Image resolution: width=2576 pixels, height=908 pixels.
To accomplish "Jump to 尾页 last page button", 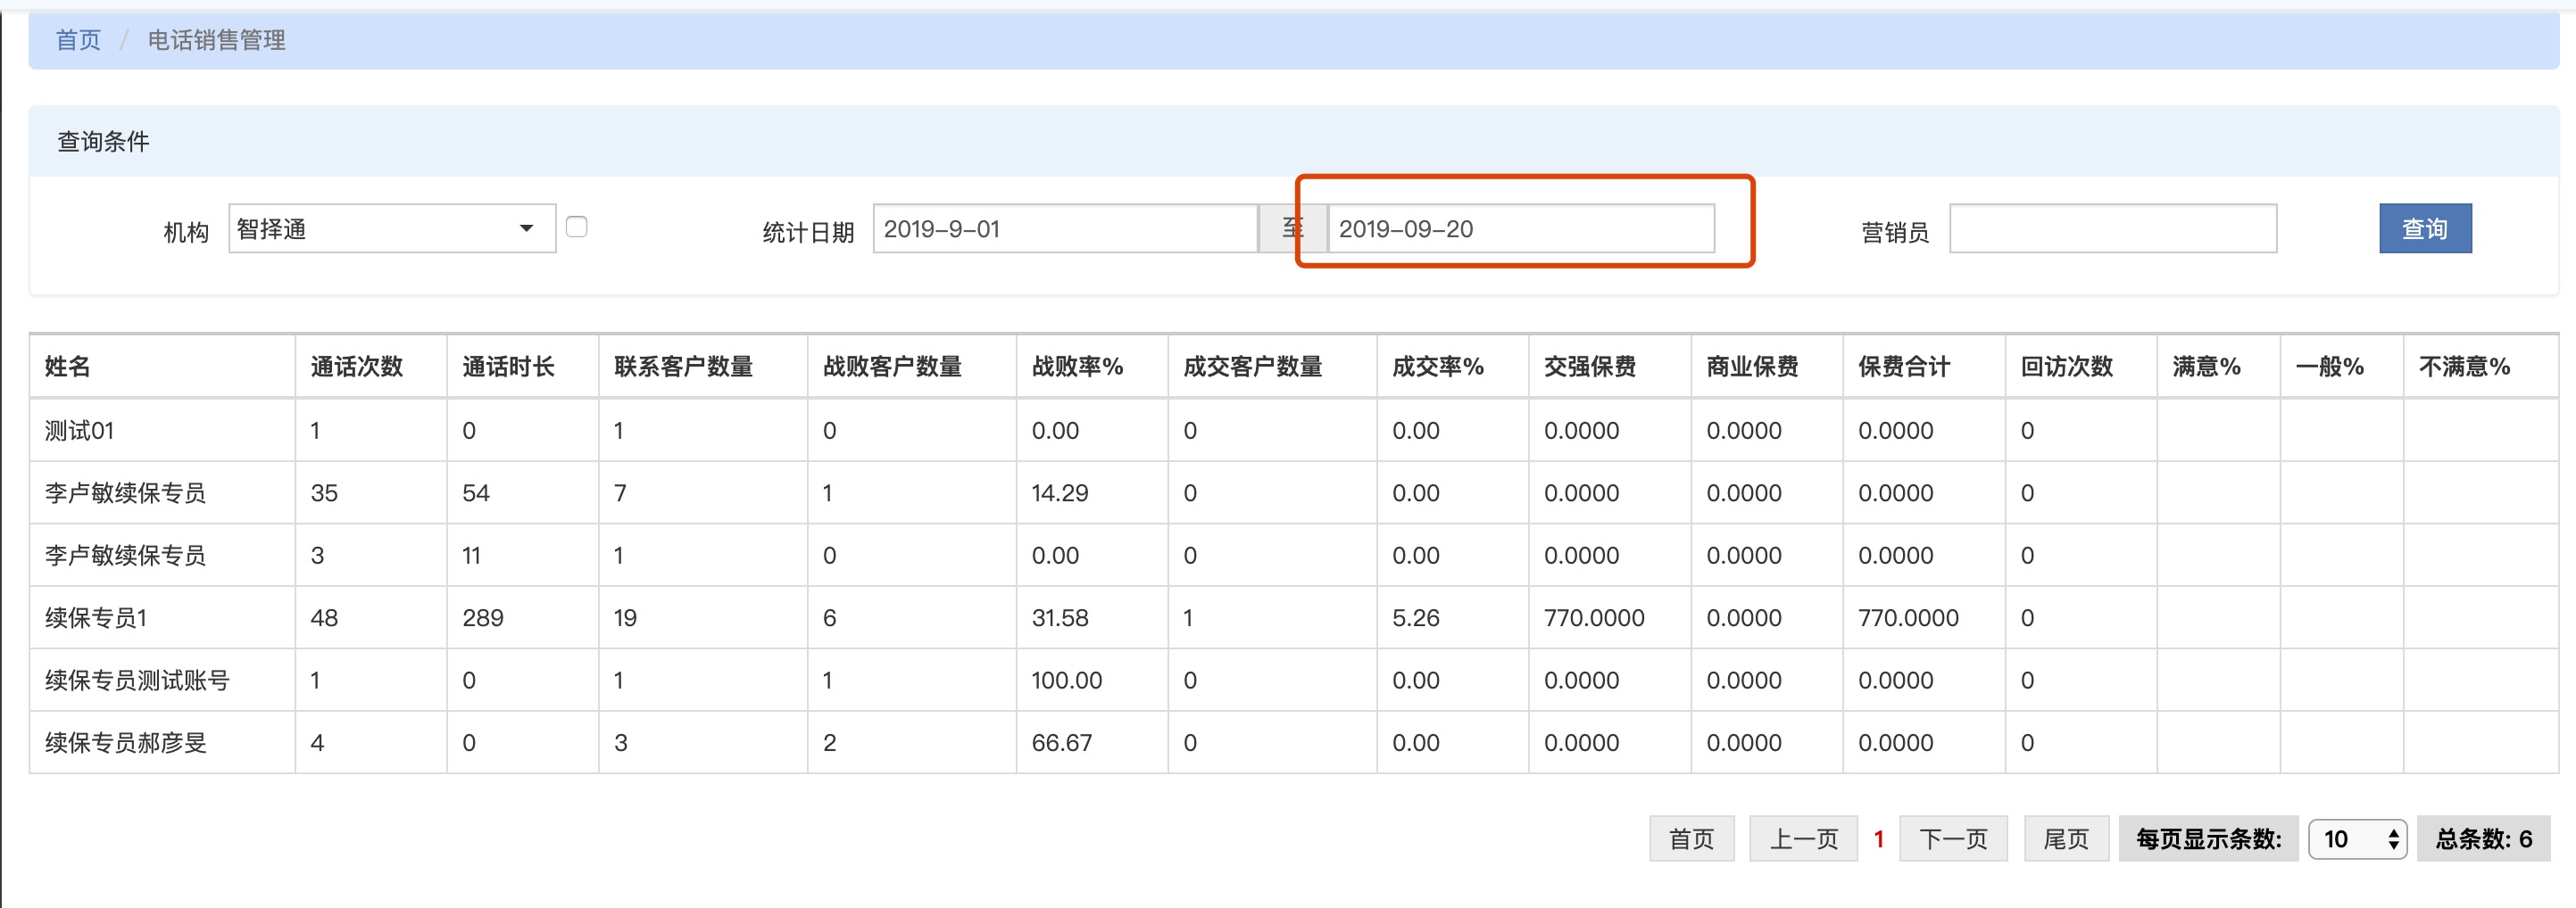I will [2066, 838].
